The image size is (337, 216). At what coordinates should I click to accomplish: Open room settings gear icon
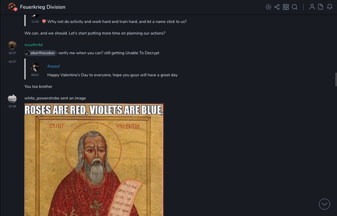(x=268, y=7)
